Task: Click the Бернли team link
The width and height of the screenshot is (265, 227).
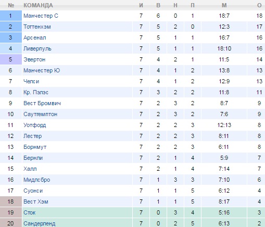Action: 33,158
